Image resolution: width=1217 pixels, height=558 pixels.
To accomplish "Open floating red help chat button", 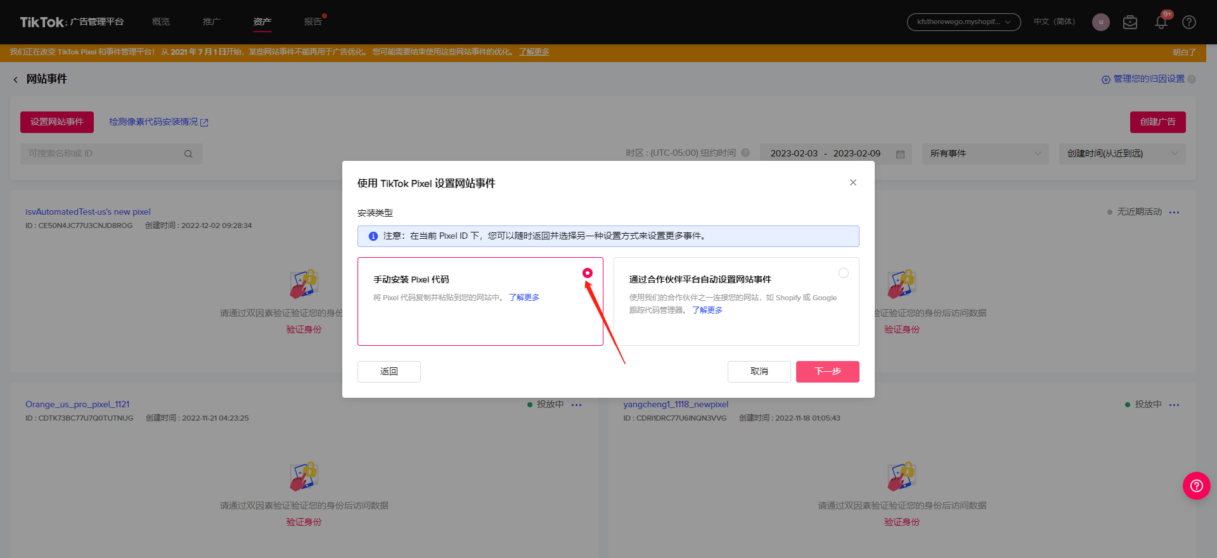I will tap(1197, 486).
